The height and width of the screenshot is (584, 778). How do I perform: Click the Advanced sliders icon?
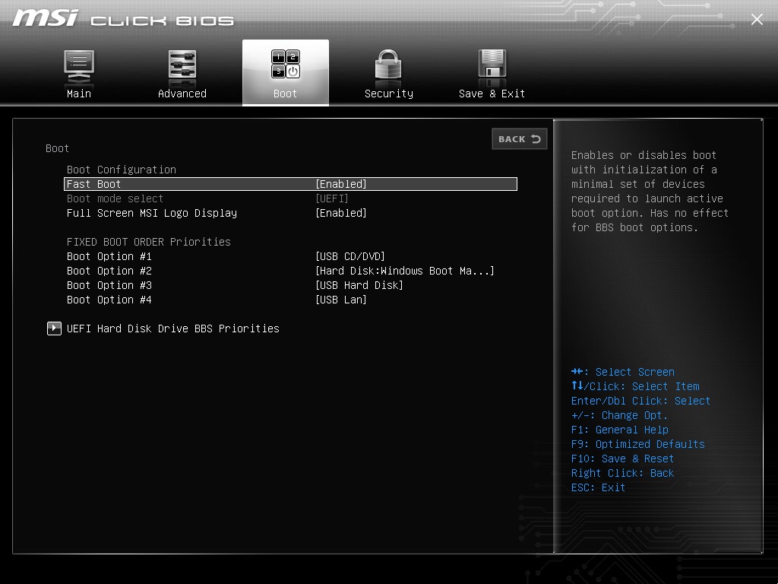(x=182, y=65)
